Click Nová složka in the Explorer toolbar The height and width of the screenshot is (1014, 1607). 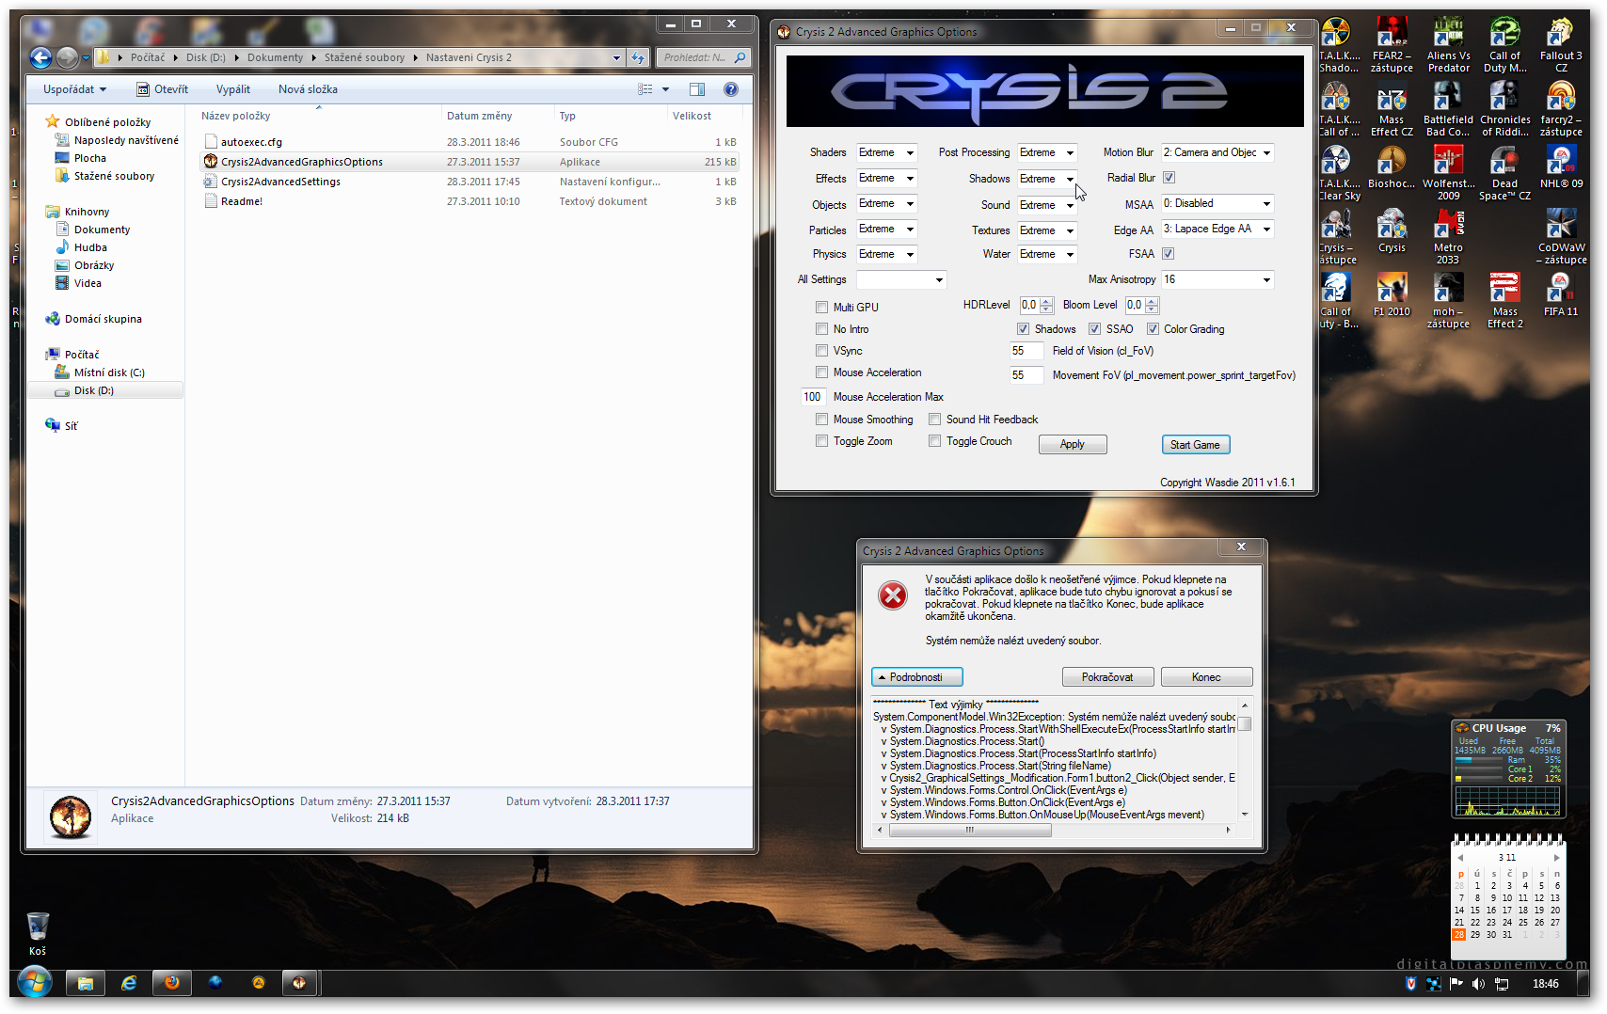308,89
